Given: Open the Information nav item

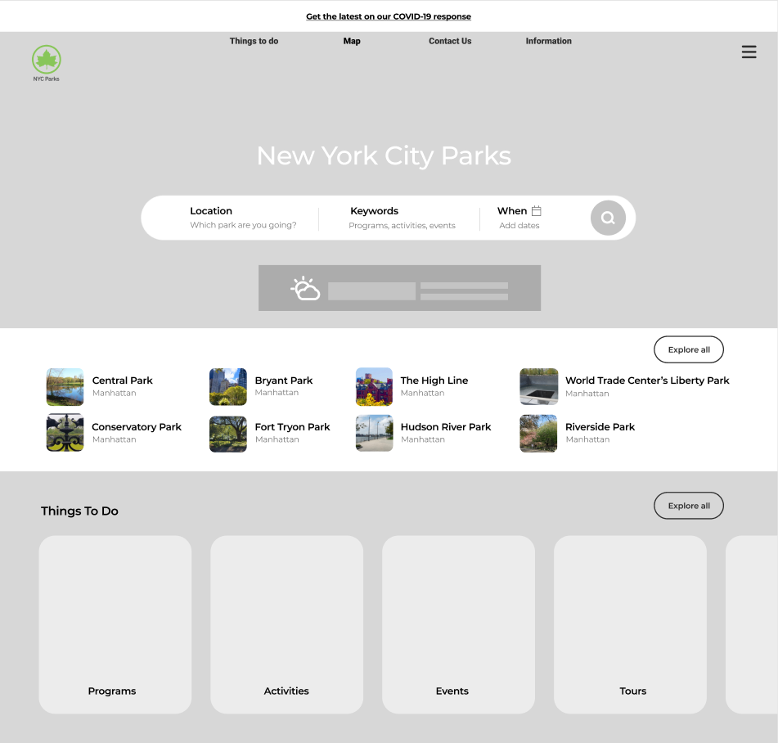Looking at the screenshot, I should 548,41.
